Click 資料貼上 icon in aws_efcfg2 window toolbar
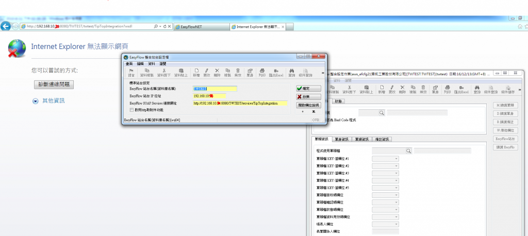 367,89
